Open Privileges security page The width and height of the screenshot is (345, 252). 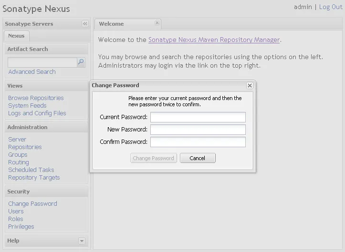(x=21, y=227)
